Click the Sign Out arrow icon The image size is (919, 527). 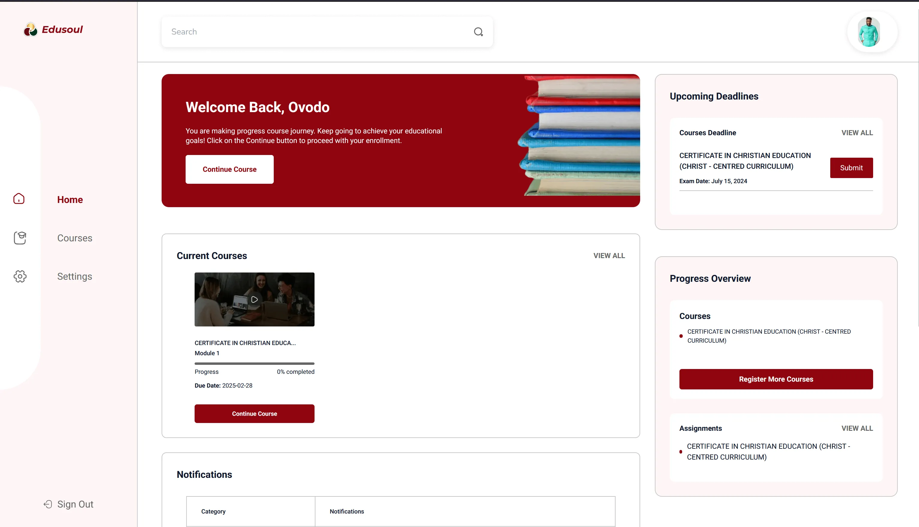pos(48,504)
